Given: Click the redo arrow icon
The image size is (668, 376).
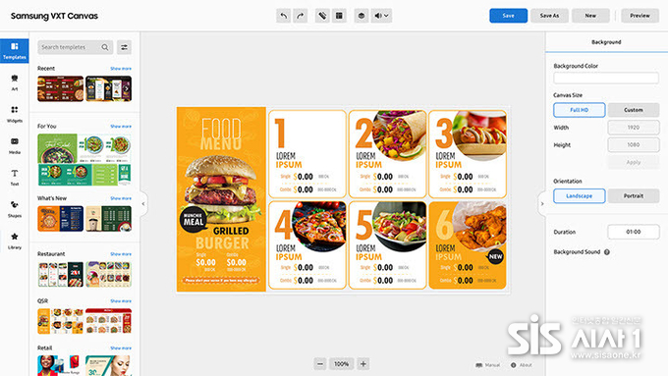Looking at the screenshot, I should [301, 16].
